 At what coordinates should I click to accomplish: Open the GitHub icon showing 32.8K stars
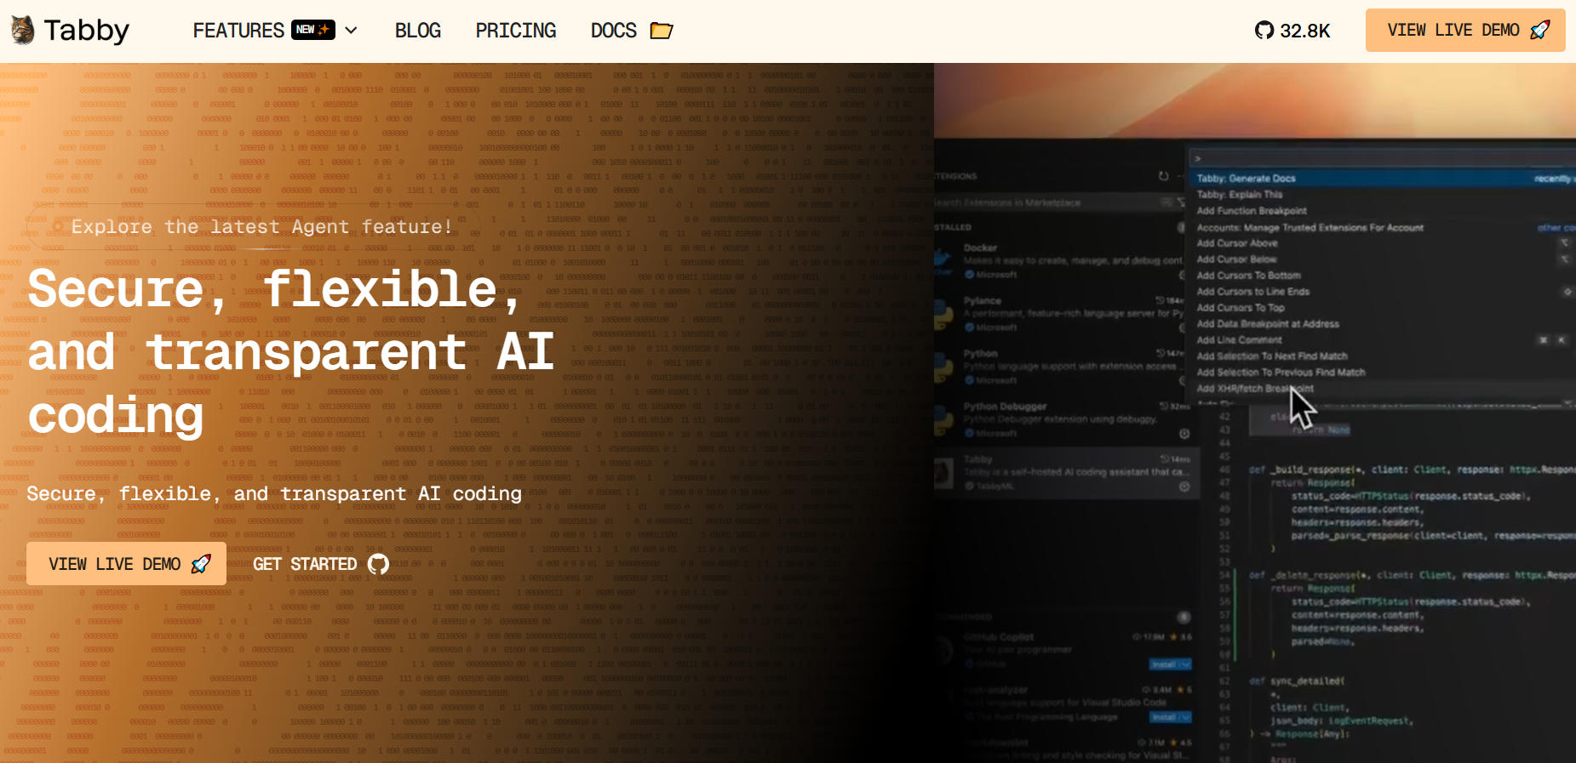point(1264,31)
